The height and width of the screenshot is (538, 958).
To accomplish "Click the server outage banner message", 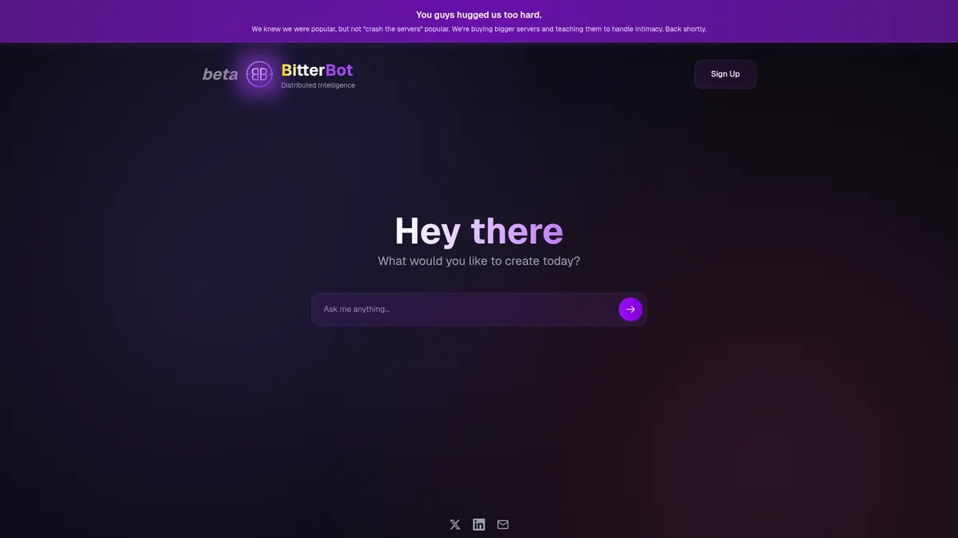I will pos(479,28).
